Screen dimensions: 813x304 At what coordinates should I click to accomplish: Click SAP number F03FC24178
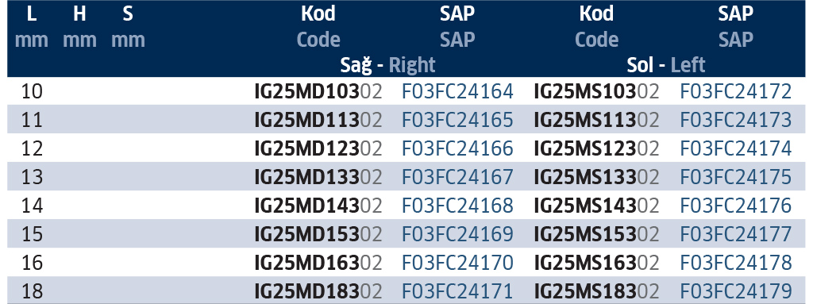pos(736,263)
